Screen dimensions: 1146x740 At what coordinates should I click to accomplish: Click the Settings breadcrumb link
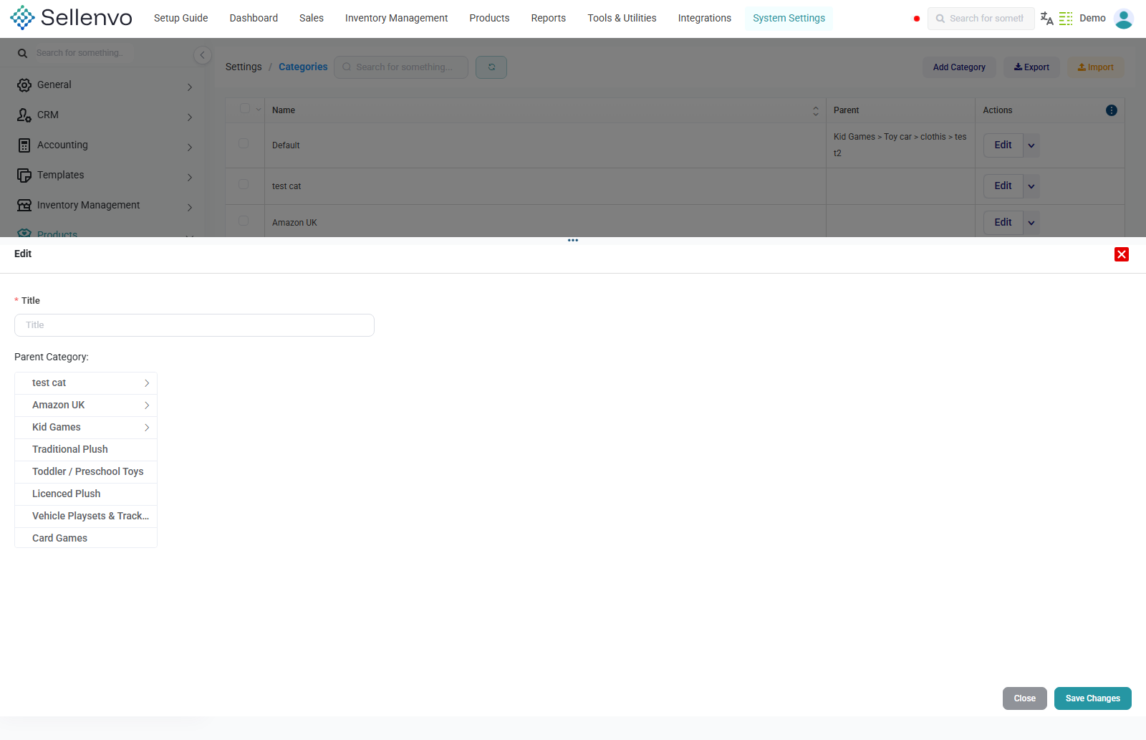(244, 67)
